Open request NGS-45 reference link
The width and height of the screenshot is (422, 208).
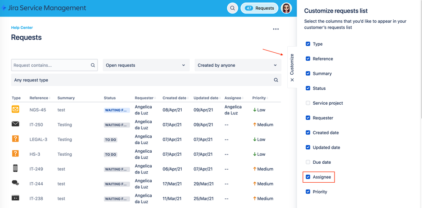click(x=38, y=110)
